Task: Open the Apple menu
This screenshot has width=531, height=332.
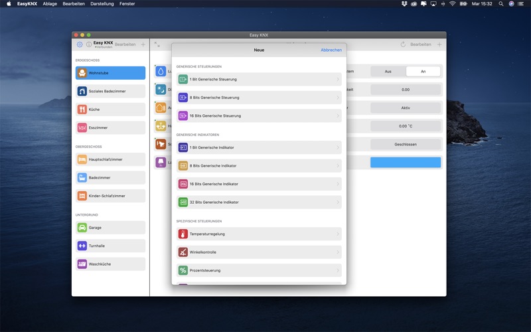Action: point(9,4)
